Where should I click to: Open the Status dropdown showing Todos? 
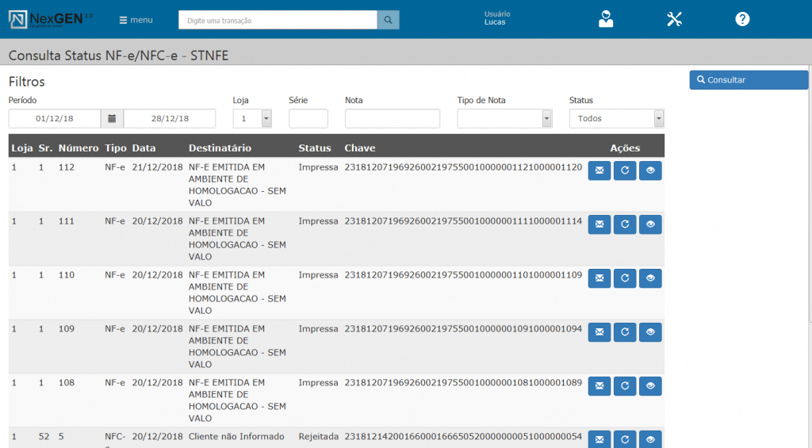point(658,119)
